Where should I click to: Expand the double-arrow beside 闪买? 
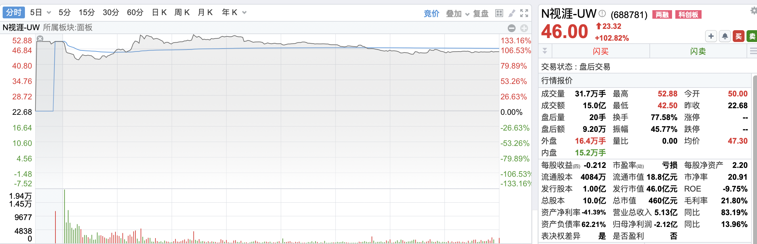coord(545,51)
